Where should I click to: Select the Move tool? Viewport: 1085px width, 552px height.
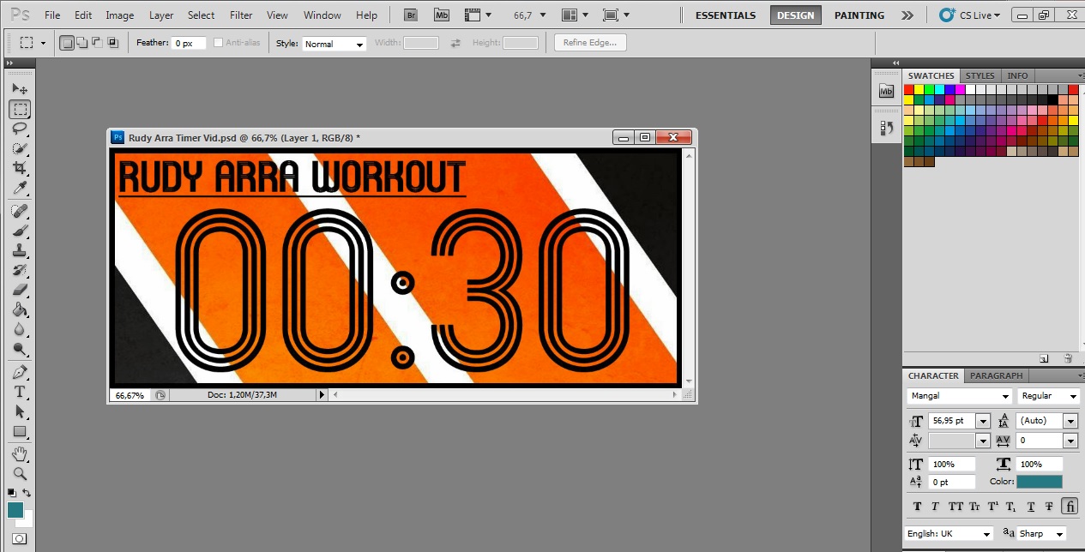click(20, 87)
